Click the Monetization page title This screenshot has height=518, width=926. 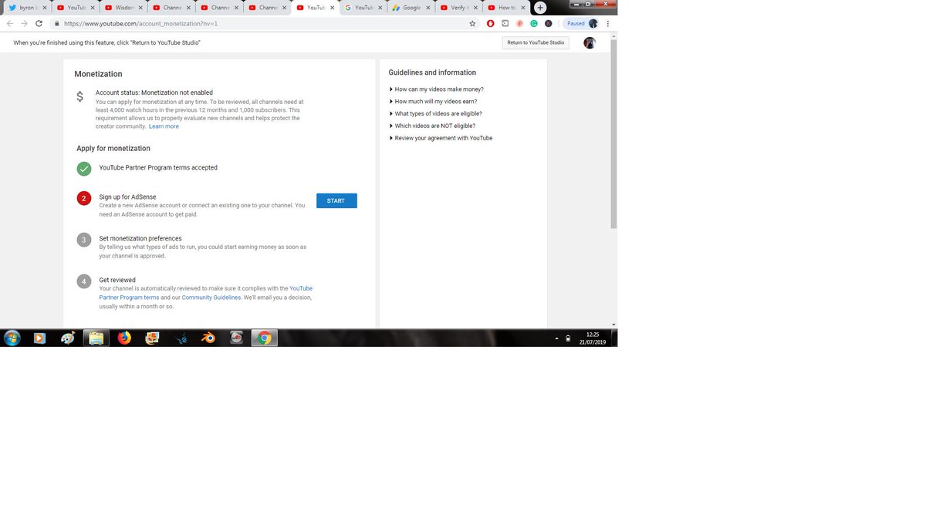(98, 74)
